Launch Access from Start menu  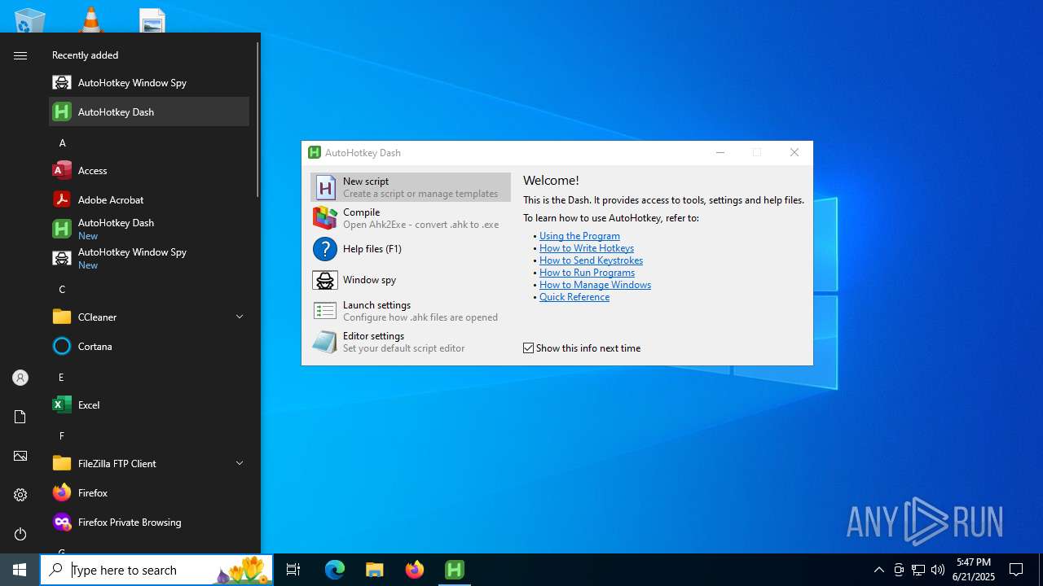click(x=149, y=170)
